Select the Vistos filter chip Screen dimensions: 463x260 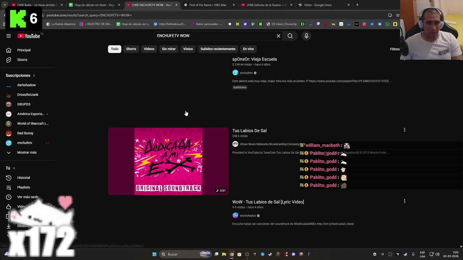tap(188, 49)
